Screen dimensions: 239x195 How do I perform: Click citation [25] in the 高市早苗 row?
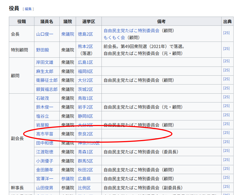pos(226,133)
